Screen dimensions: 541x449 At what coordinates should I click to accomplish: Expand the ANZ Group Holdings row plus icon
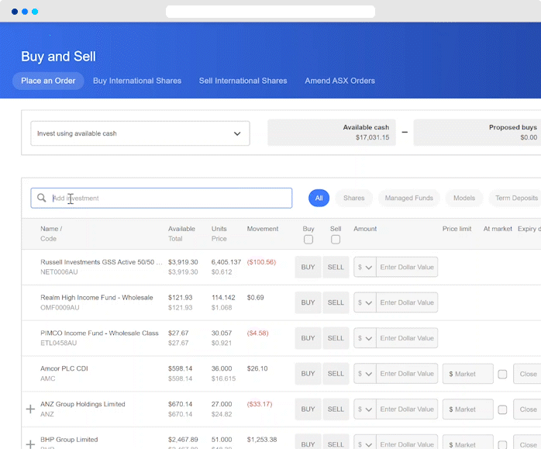coord(30,409)
